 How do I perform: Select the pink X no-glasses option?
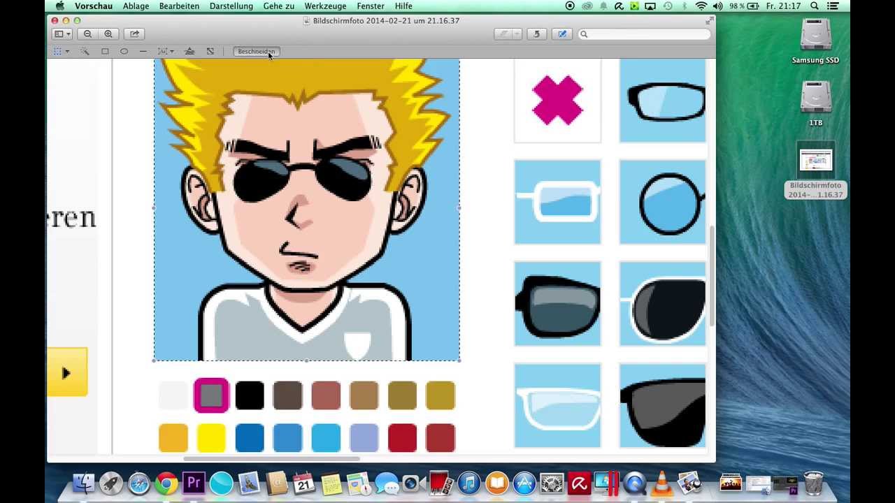click(x=557, y=101)
